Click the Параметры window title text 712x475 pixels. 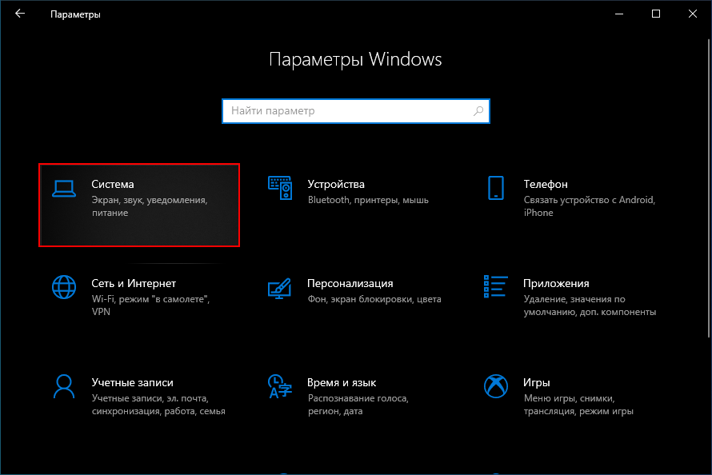(x=75, y=14)
